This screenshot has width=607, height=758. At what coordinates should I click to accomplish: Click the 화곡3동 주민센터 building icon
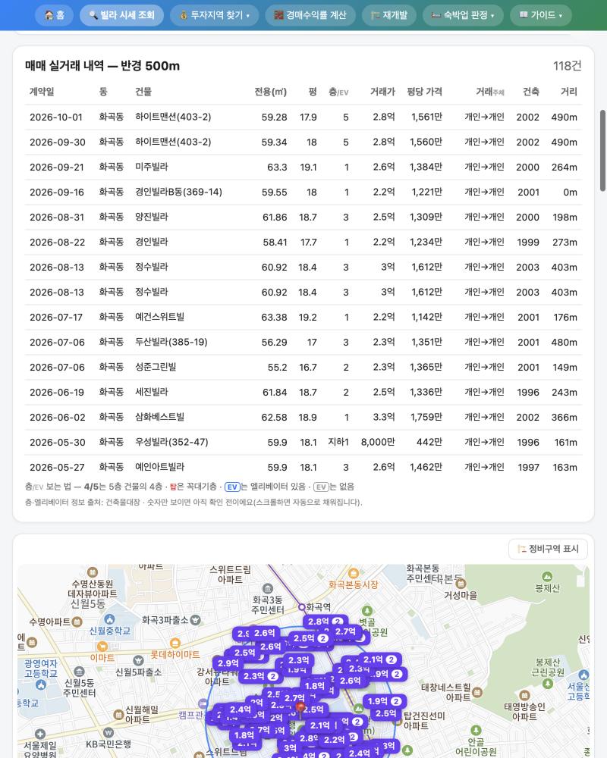[267, 589]
